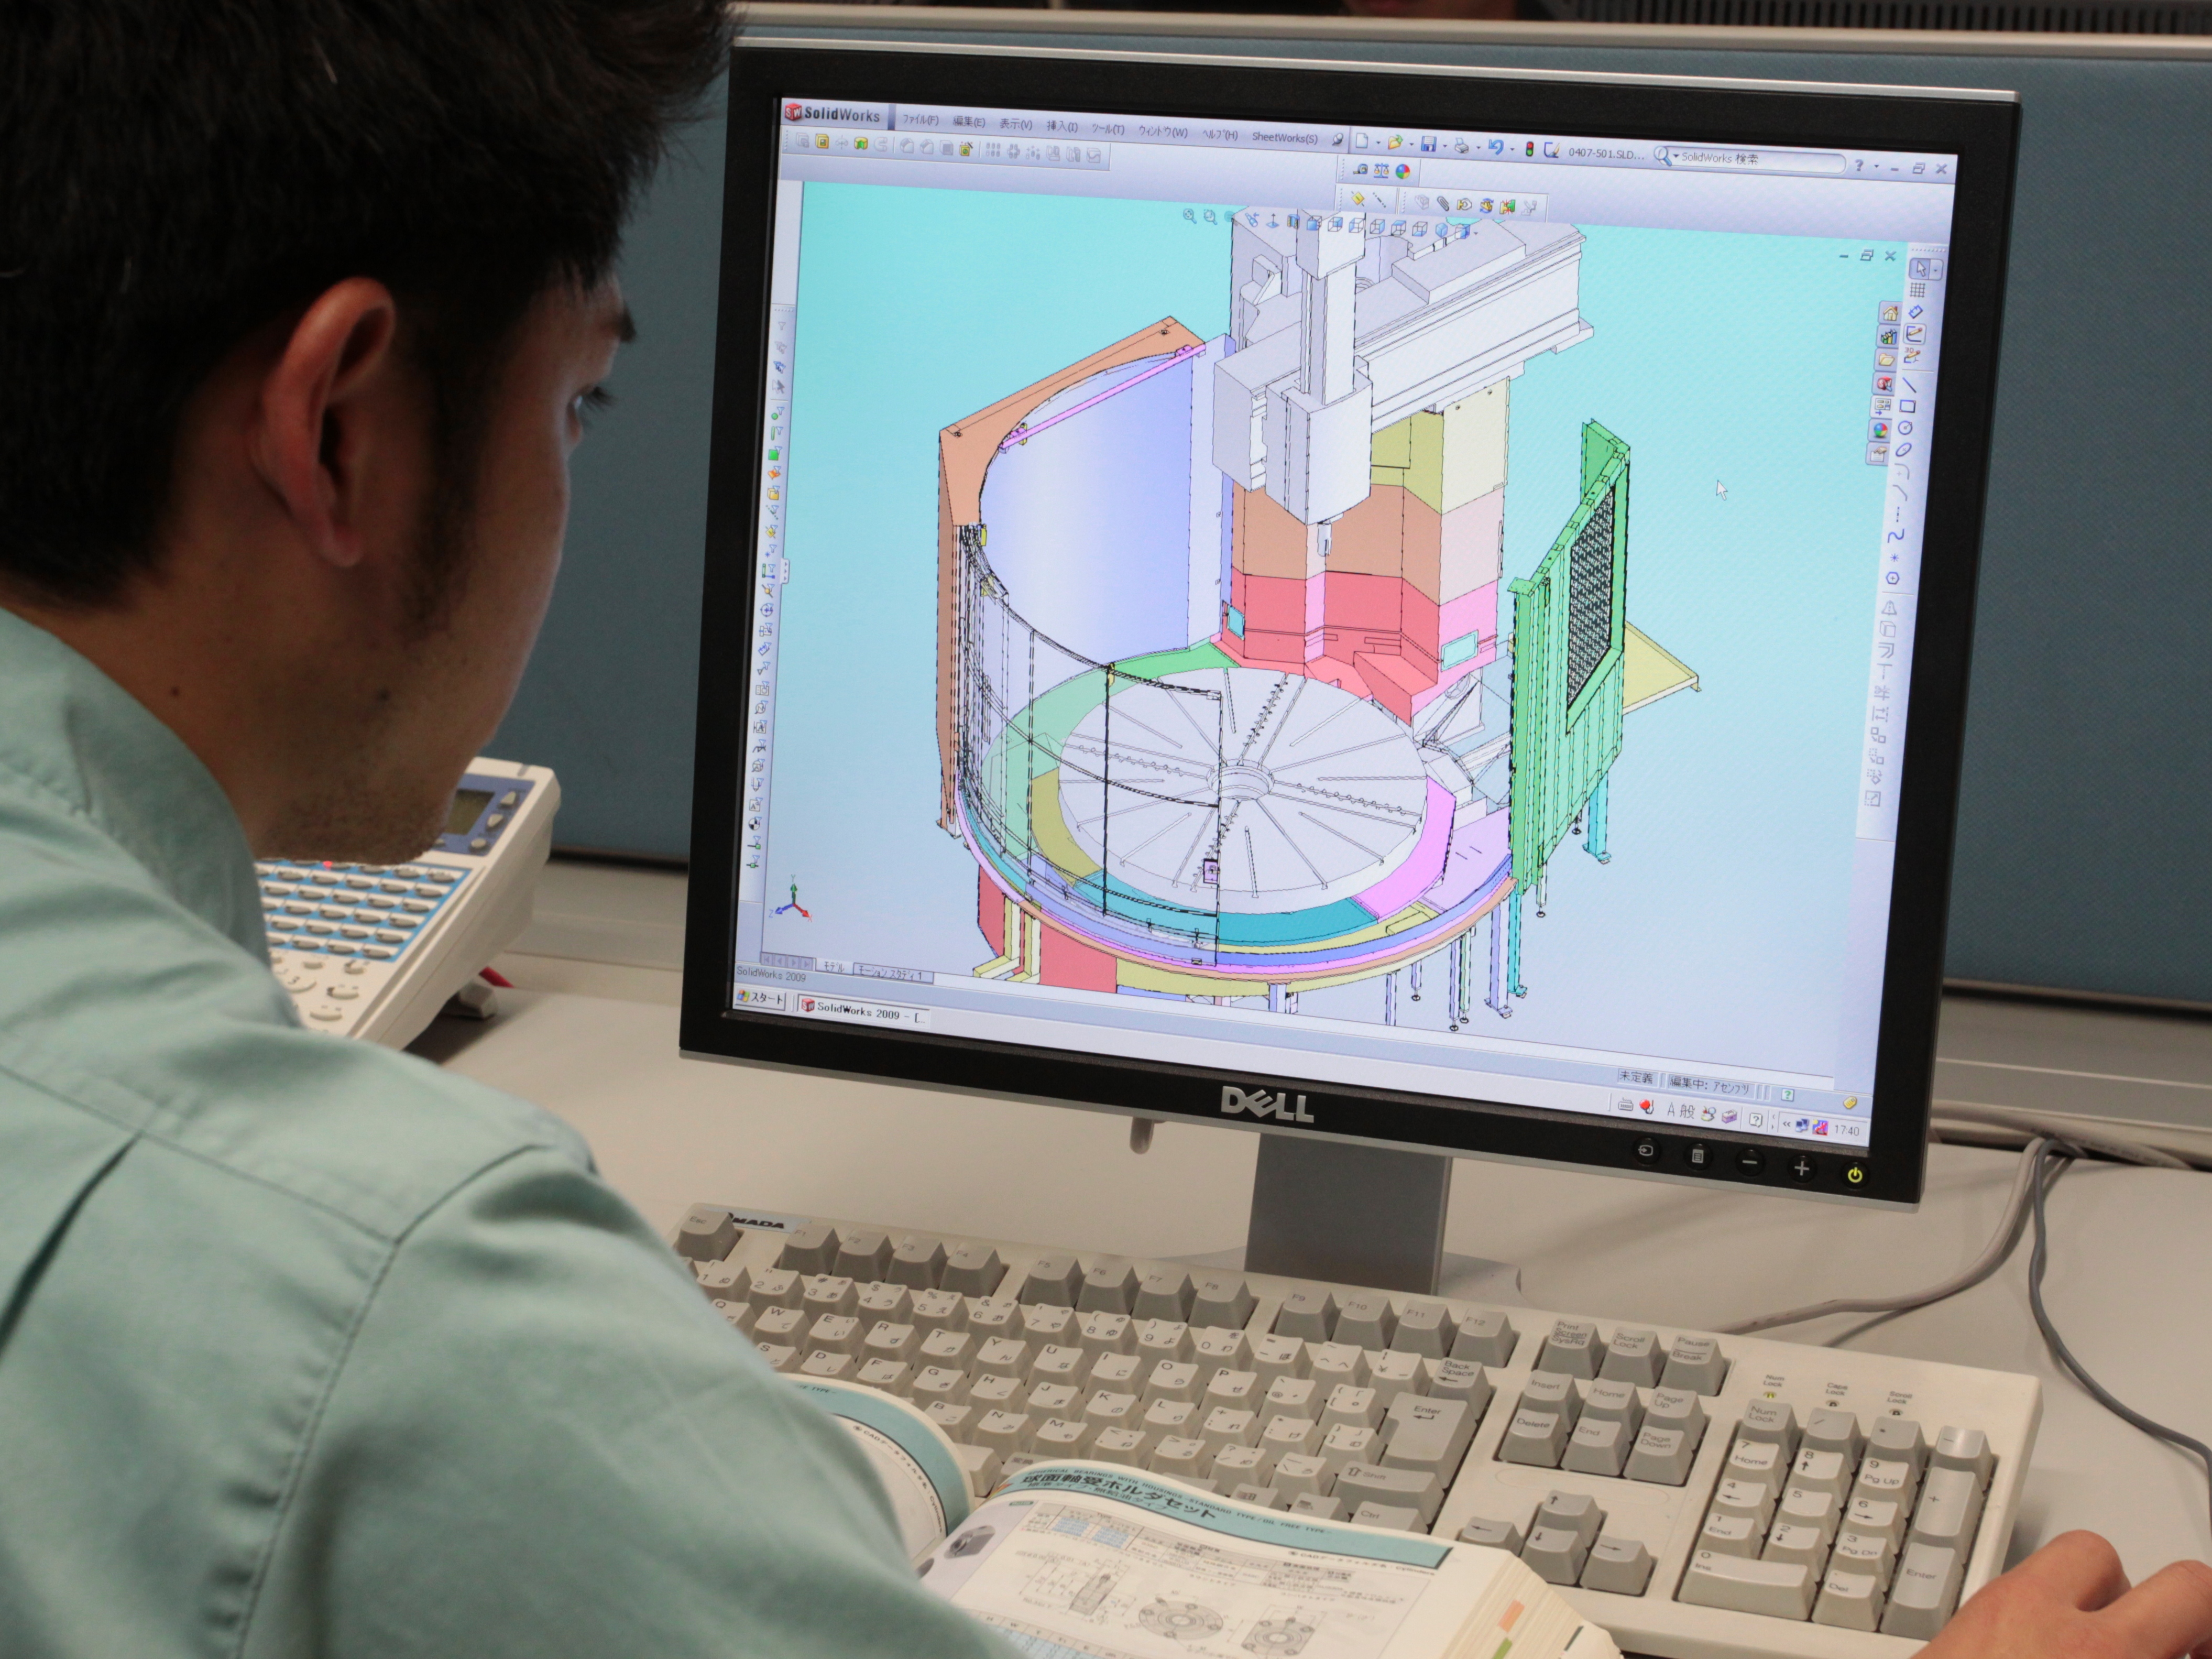Click the New document icon
This screenshot has width=2212, height=1659.
[1362, 141]
